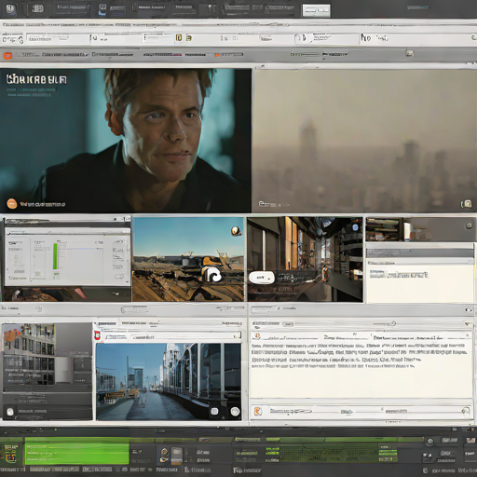The width and height of the screenshot is (477, 477).
Task: Expand the first input combo box in toolbar
Action: click(58, 39)
